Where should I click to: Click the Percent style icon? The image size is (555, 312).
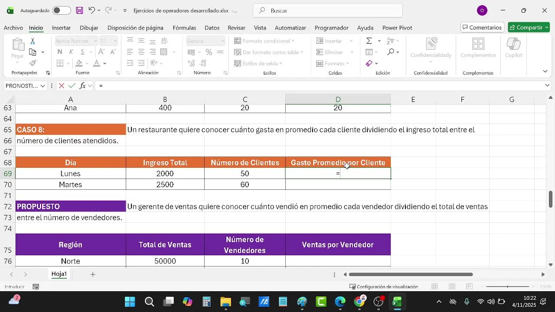coord(209,52)
